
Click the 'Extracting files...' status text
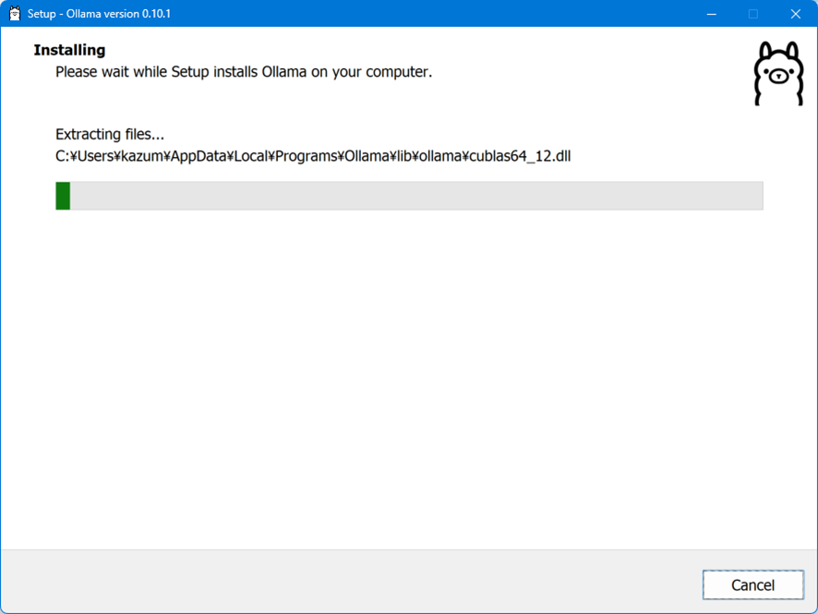110,135
